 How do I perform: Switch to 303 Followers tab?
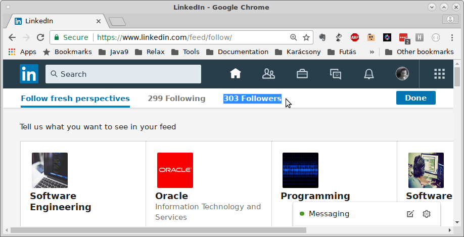[x=252, y=99]
